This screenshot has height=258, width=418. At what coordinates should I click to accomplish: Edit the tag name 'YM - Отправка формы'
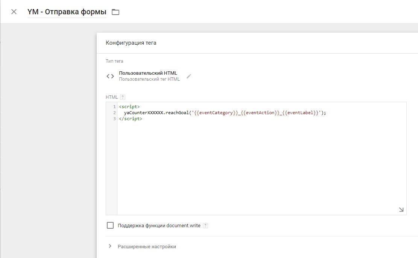[67, 12]
